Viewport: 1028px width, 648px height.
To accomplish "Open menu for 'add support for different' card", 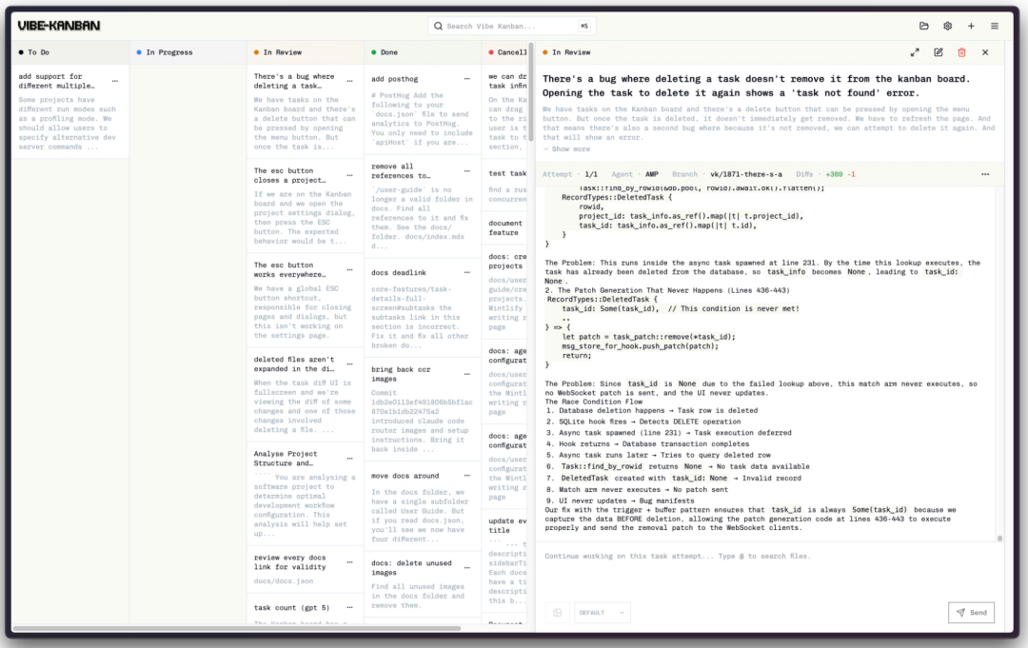I will pyautogui.click(x=115, y=81).
